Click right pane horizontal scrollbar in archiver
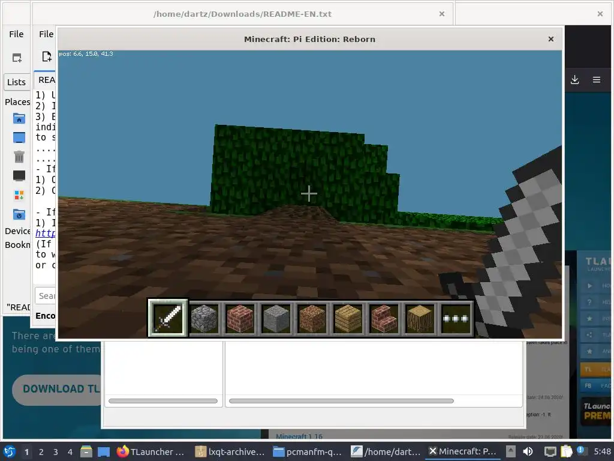Image resolution: width=614 pixels, height=461 pixels. (341, 400)
